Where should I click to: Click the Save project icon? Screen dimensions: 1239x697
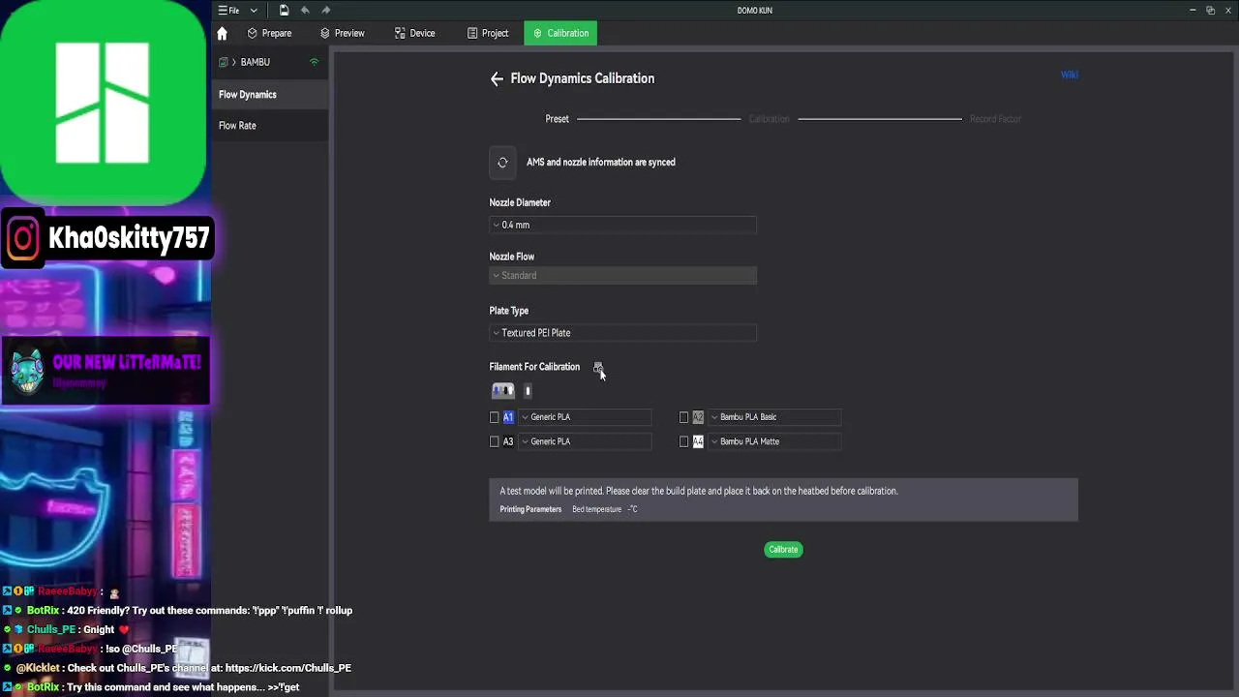(x=284, y=11)
